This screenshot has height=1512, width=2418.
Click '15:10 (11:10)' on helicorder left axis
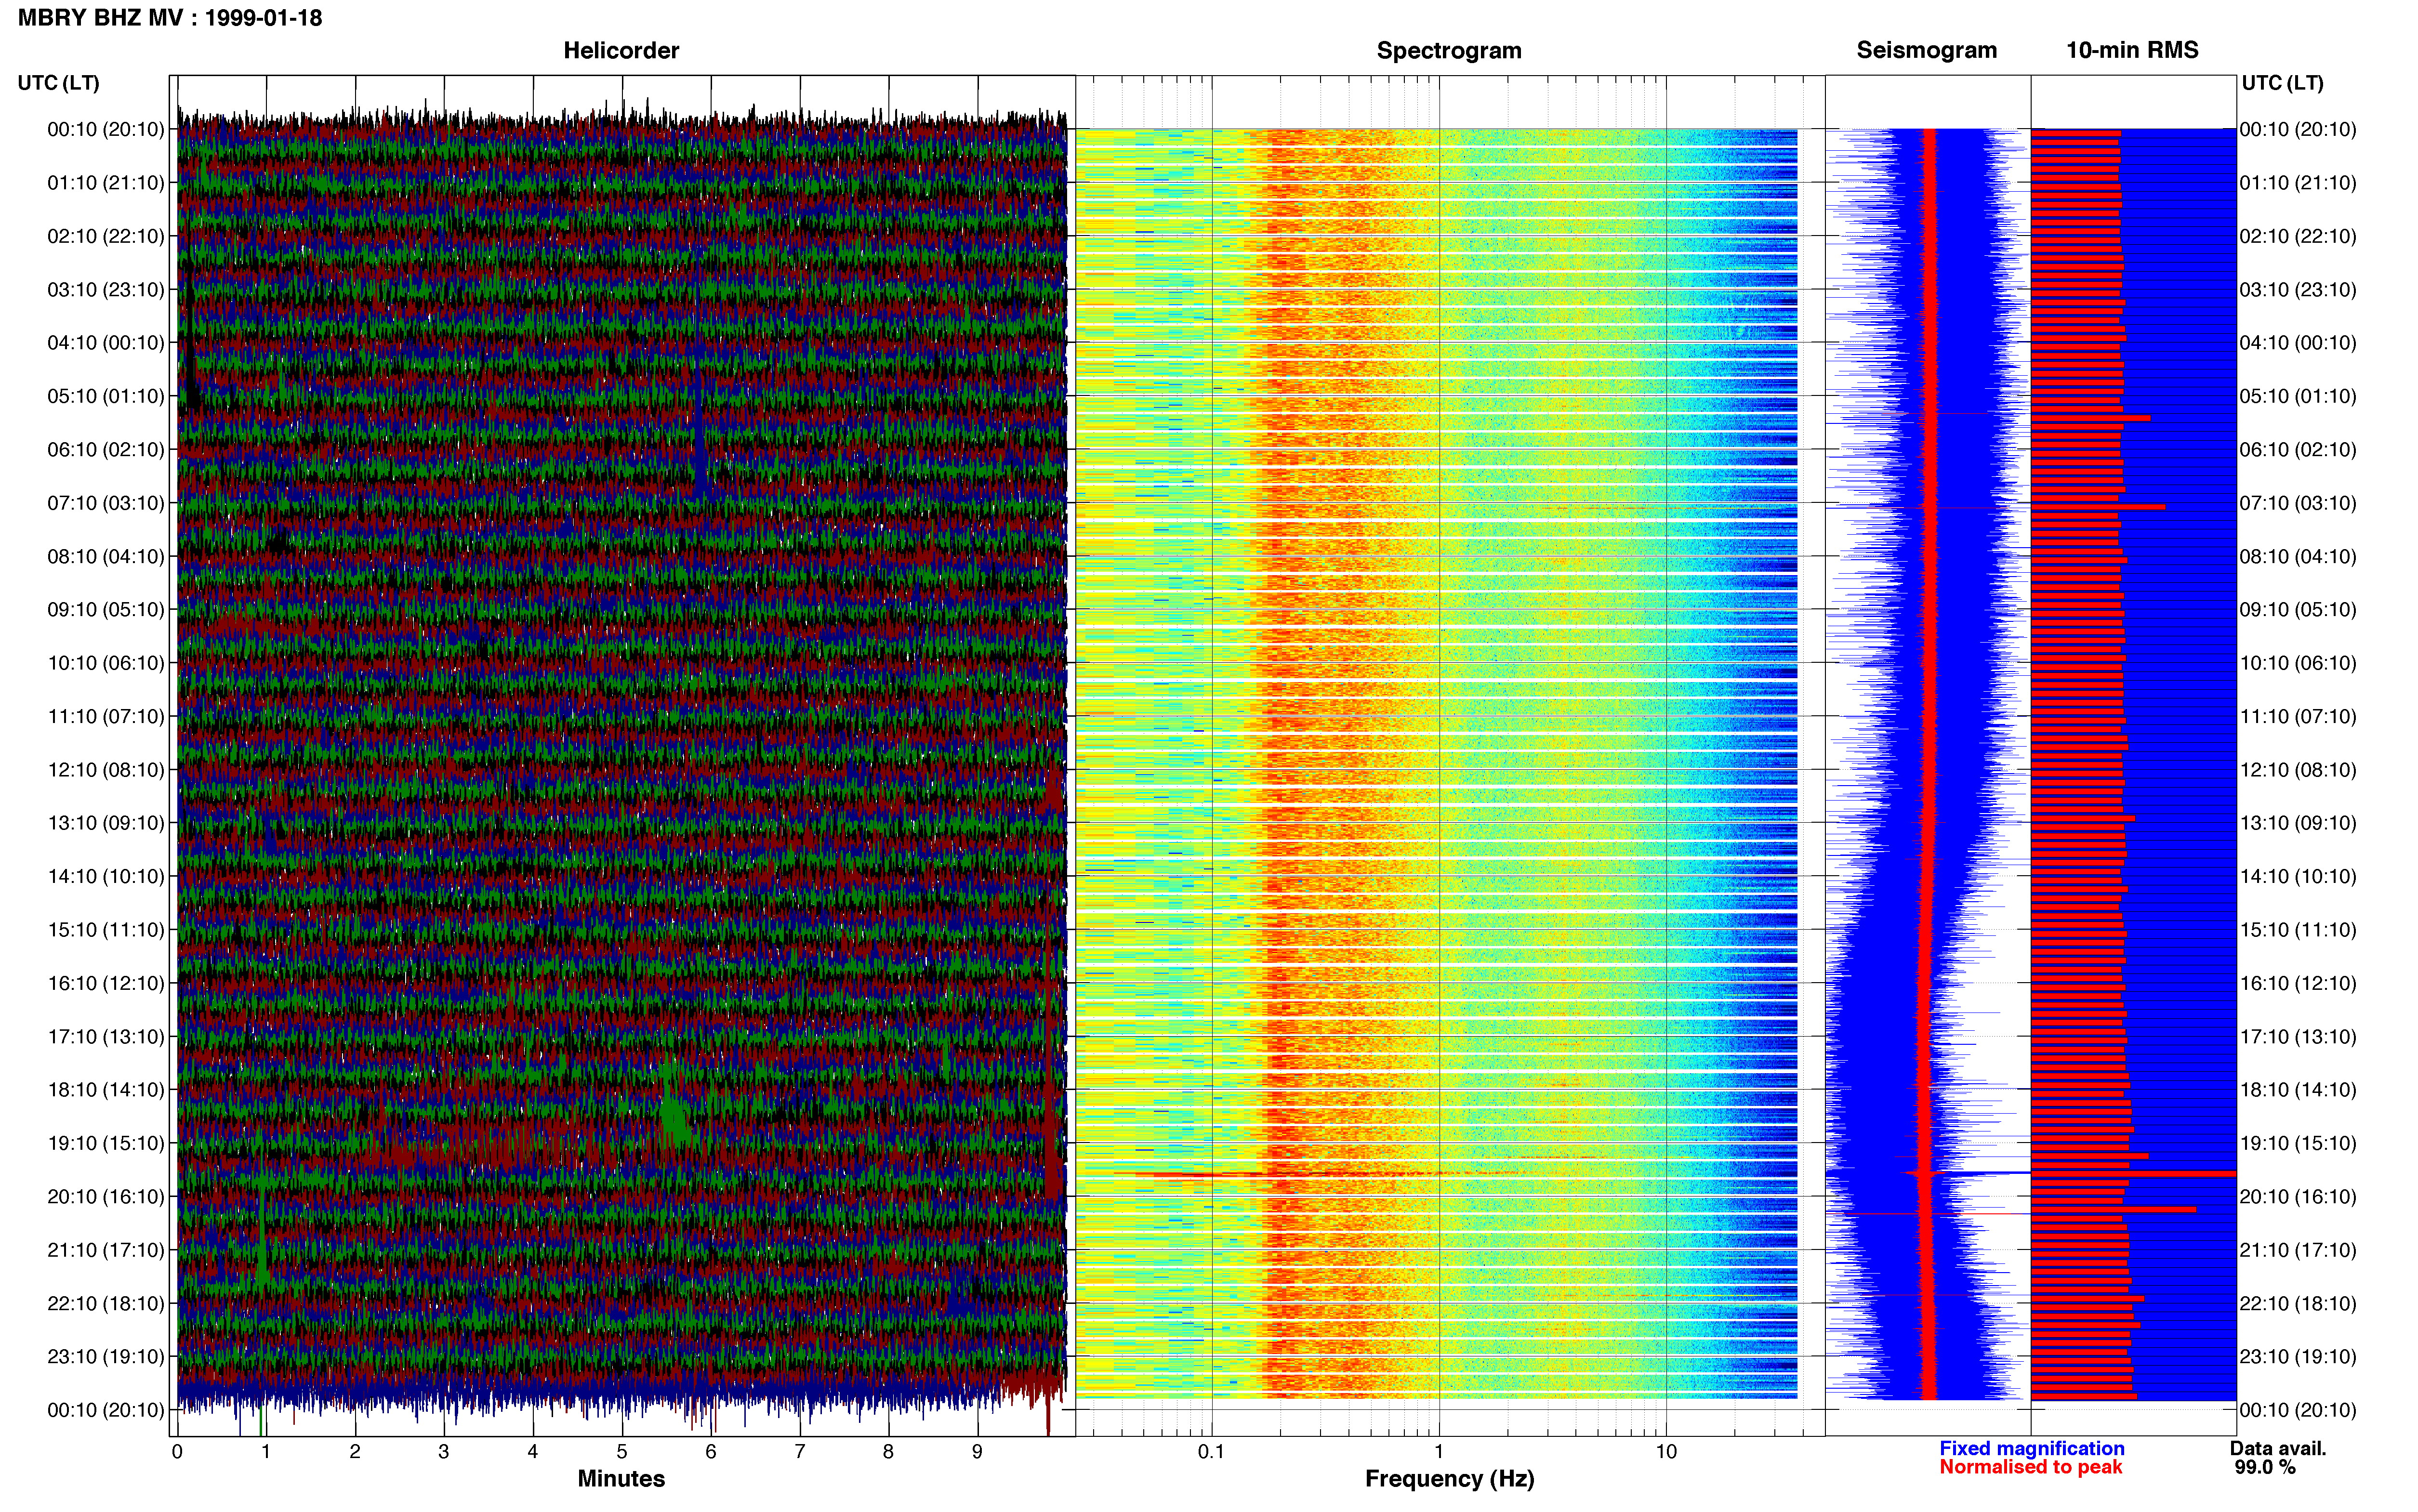pos(106,930)
